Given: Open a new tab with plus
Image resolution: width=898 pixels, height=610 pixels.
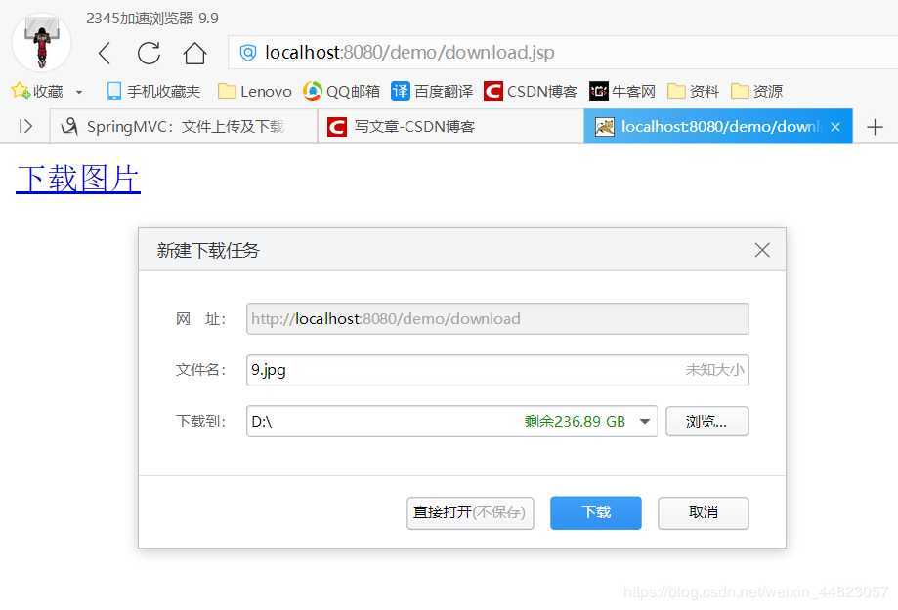Looking at the screenshot, I should coord(875,127).
